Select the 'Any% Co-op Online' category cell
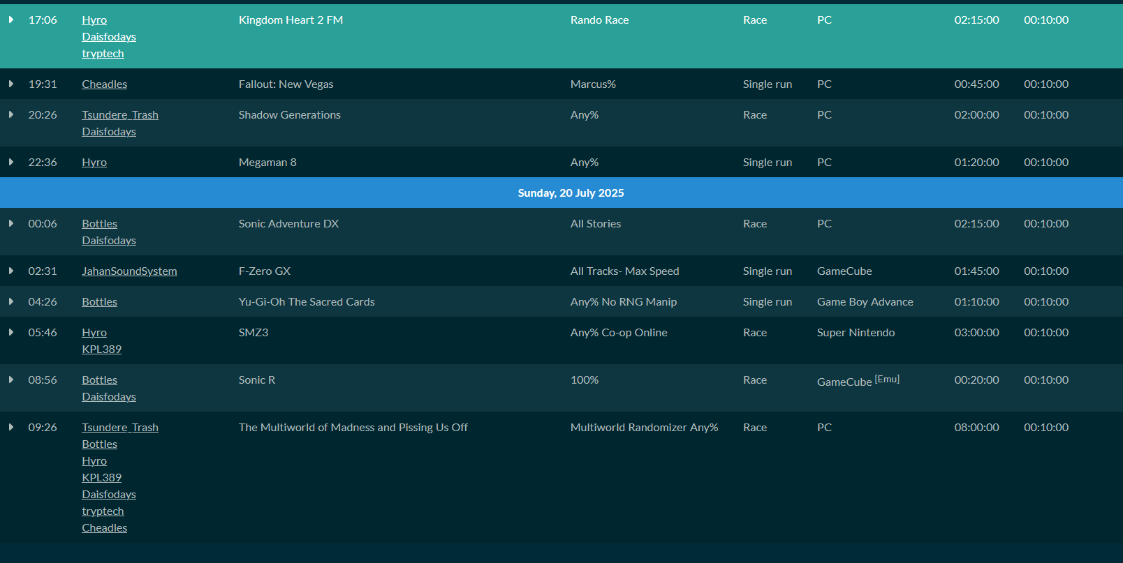This screenshot has width=1123, height=563. (x=619, y=333)
